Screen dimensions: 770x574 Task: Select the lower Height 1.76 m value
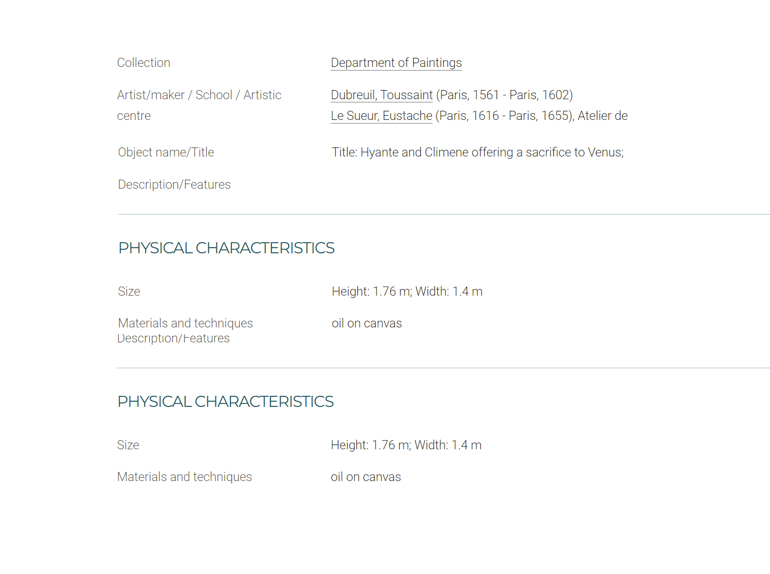[x=406, y=445]
